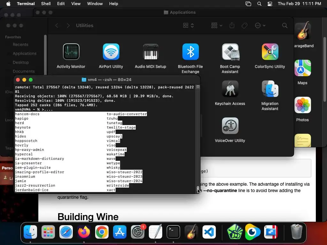Select Applications in Finder sidebar

coord(25,54)
